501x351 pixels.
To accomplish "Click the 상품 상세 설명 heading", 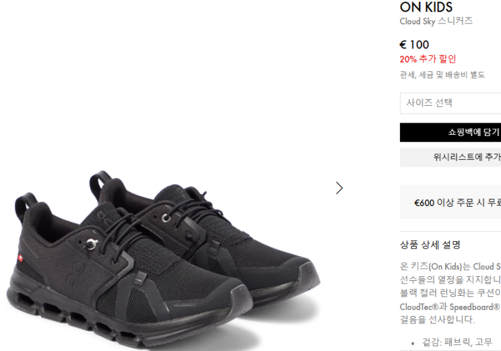I will pyautogui.click(x=430, y=245).
